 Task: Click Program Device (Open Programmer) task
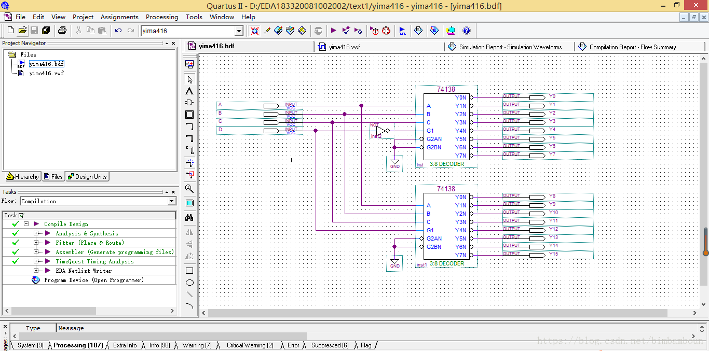pyautogui.click(x=93, y=280)
